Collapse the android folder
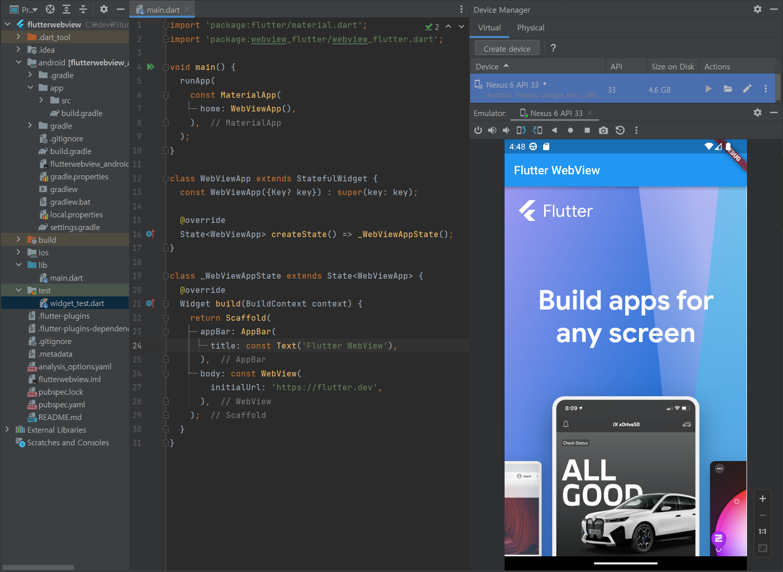 click(x=18, y=62)
